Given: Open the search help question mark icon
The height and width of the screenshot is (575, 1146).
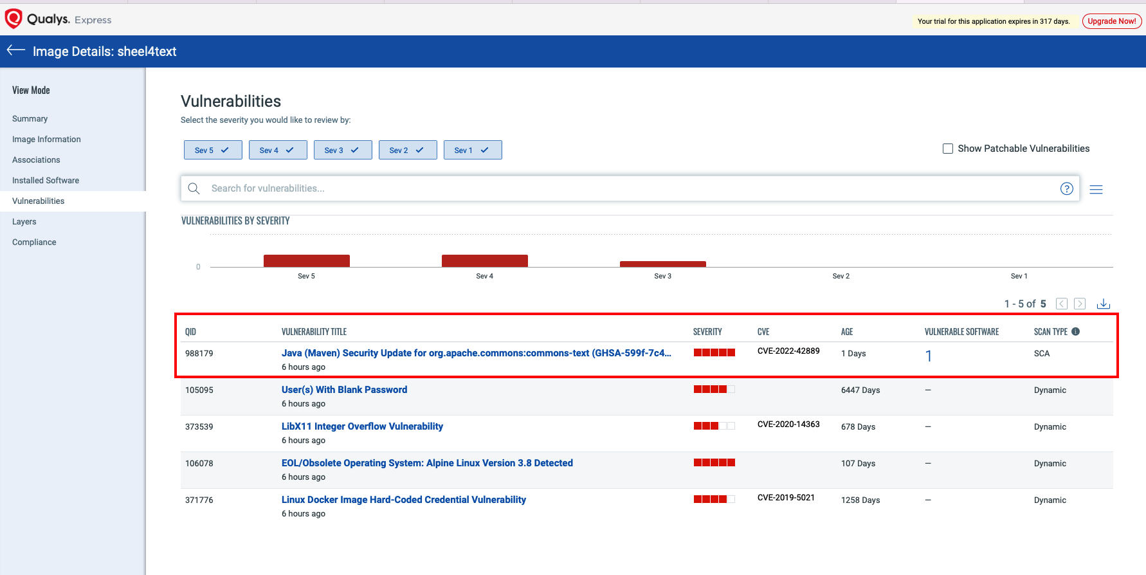Looking at the screenshot, I should 1067,188.
